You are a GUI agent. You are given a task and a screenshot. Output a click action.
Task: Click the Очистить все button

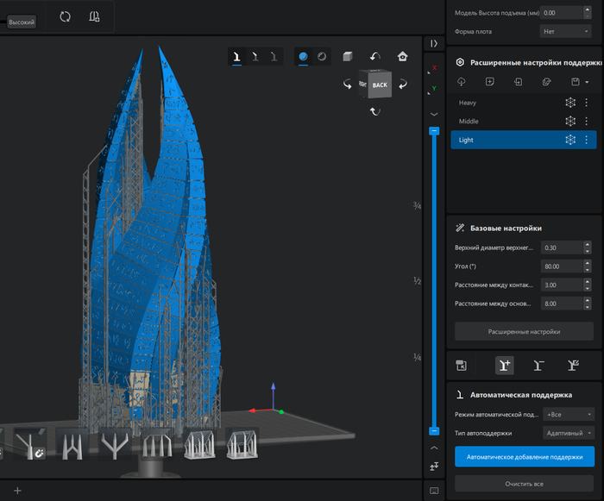(524, 484)
